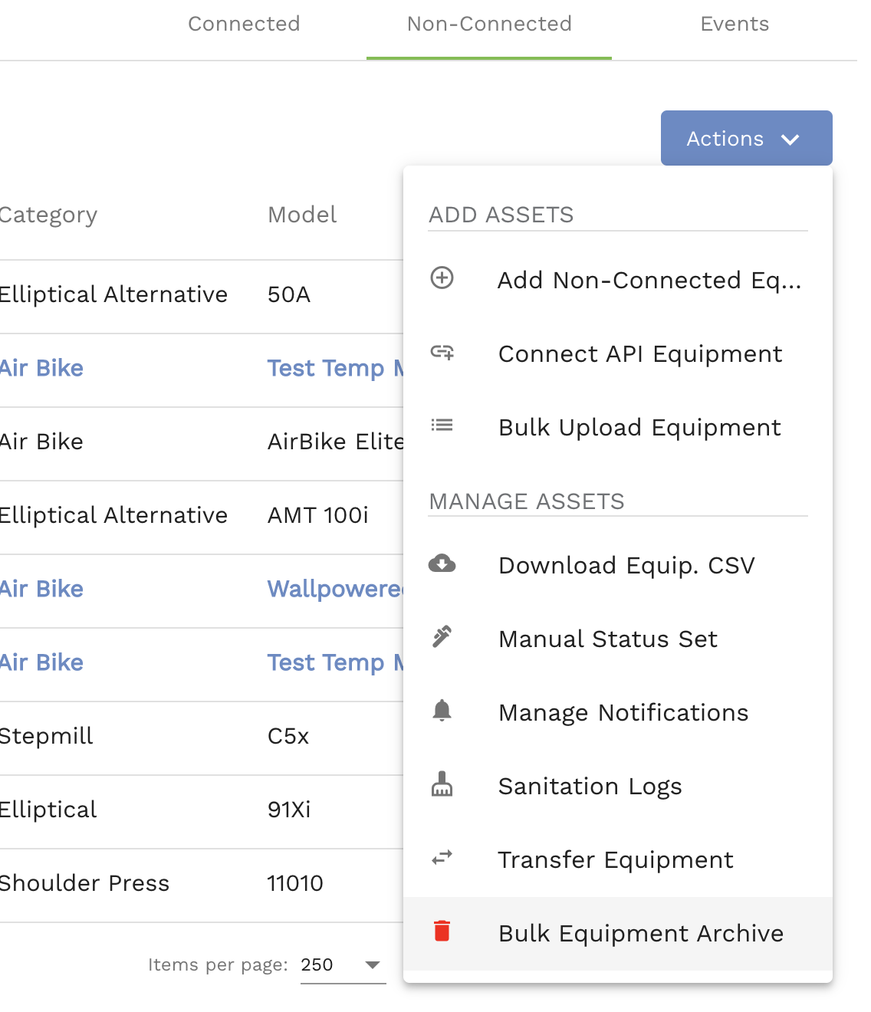The image size is (871, 1012).
Task: Switch to the Connected tab
Action: click(x=244, y=25)
